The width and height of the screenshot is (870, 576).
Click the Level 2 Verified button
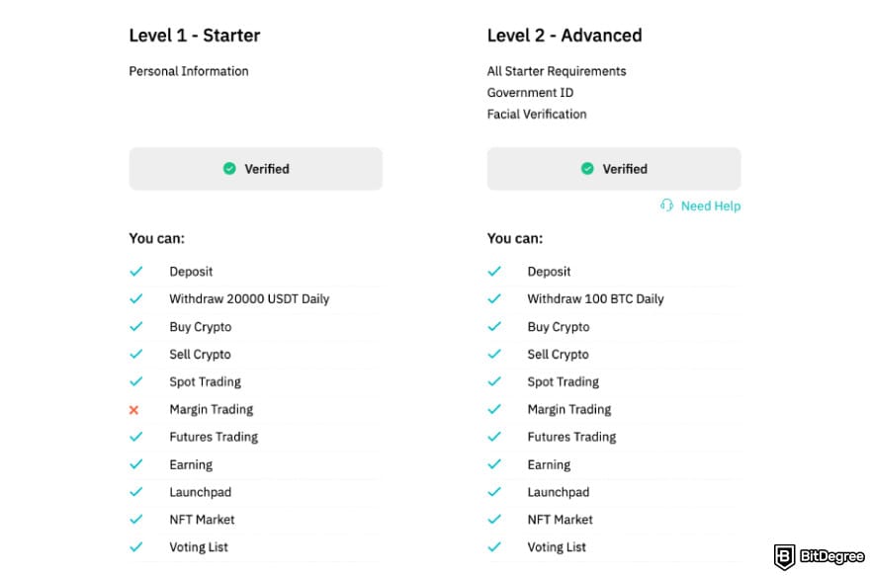coord(614,169)
